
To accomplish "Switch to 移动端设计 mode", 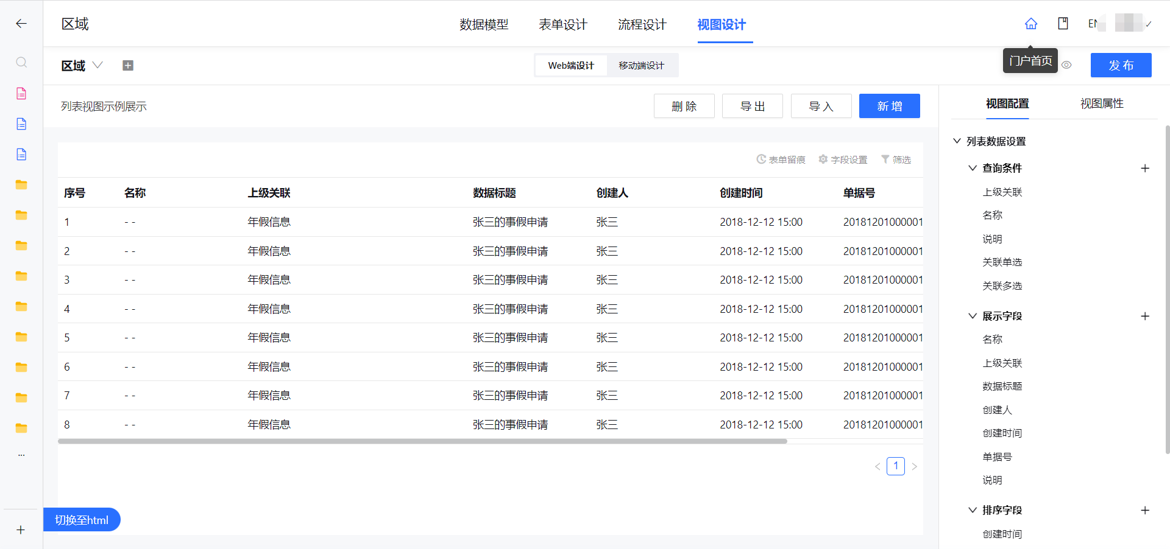I will (x=642, y=65).
